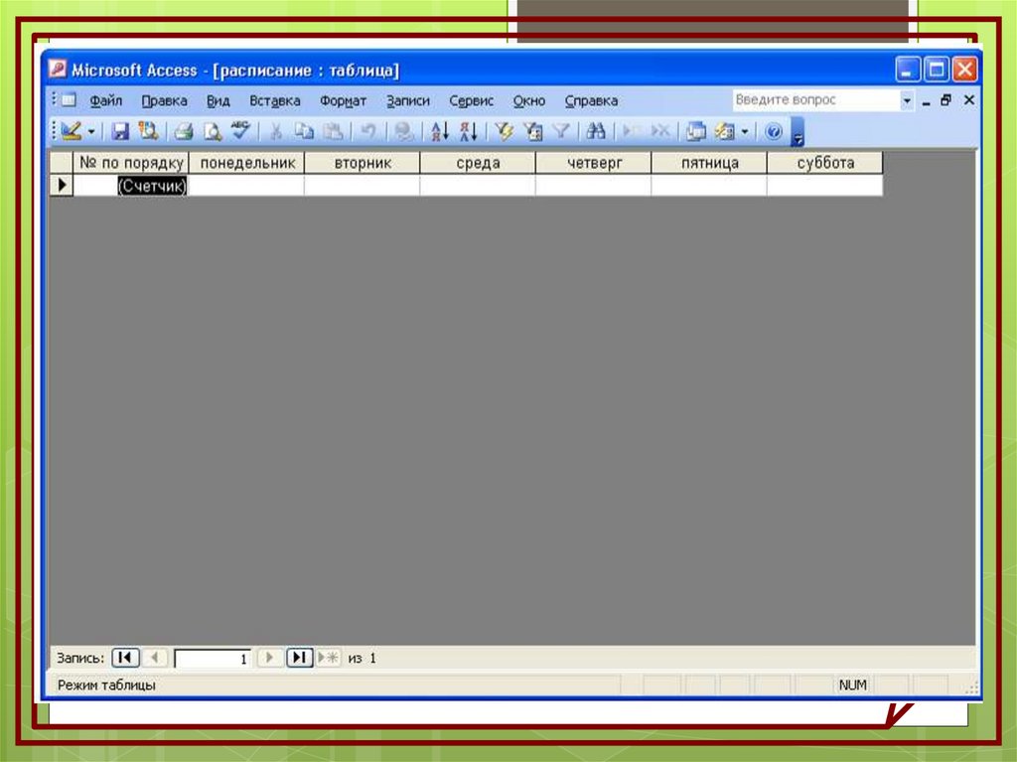Click the table control icon left of Файл
The image size is (1017, 762).
tap(69, 100)
